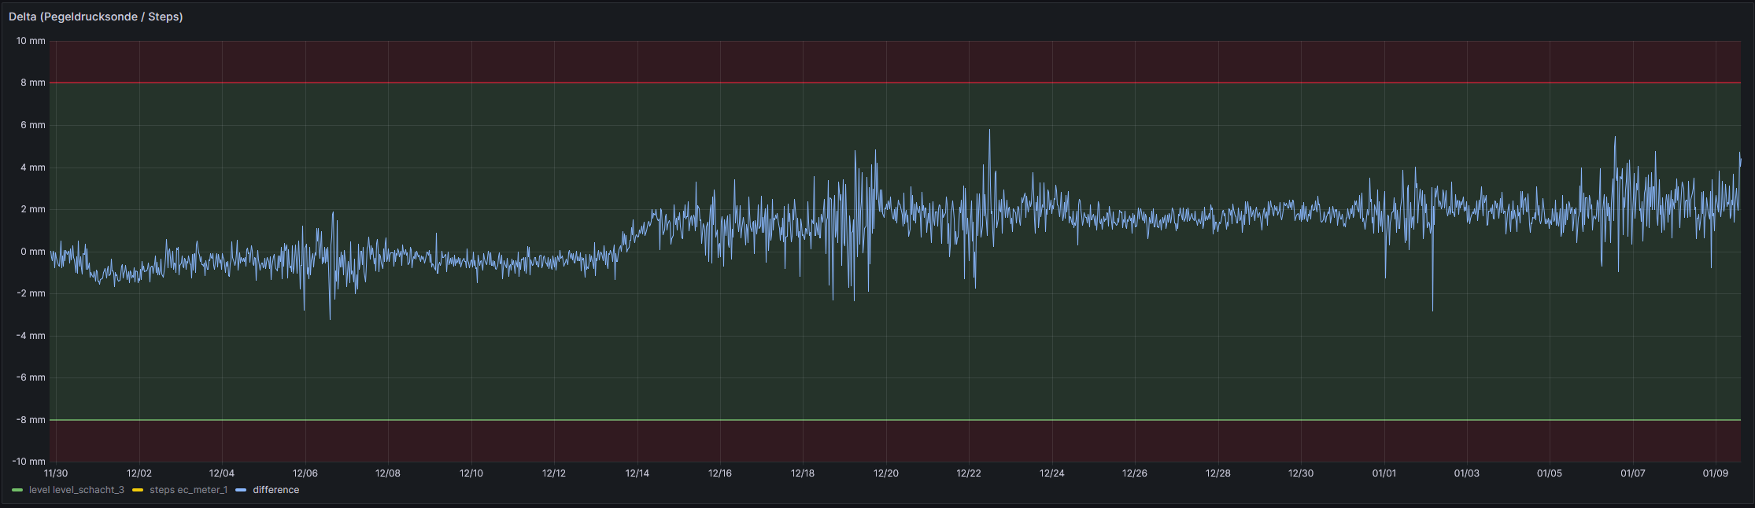Toggle the steps ec_meter_1 series in the legend
The image size is (1755, 508).
tap(188, 490)
